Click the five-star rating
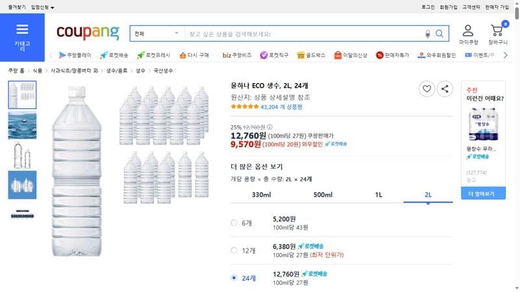Screen dimensions: 520x292 point(245,106)
